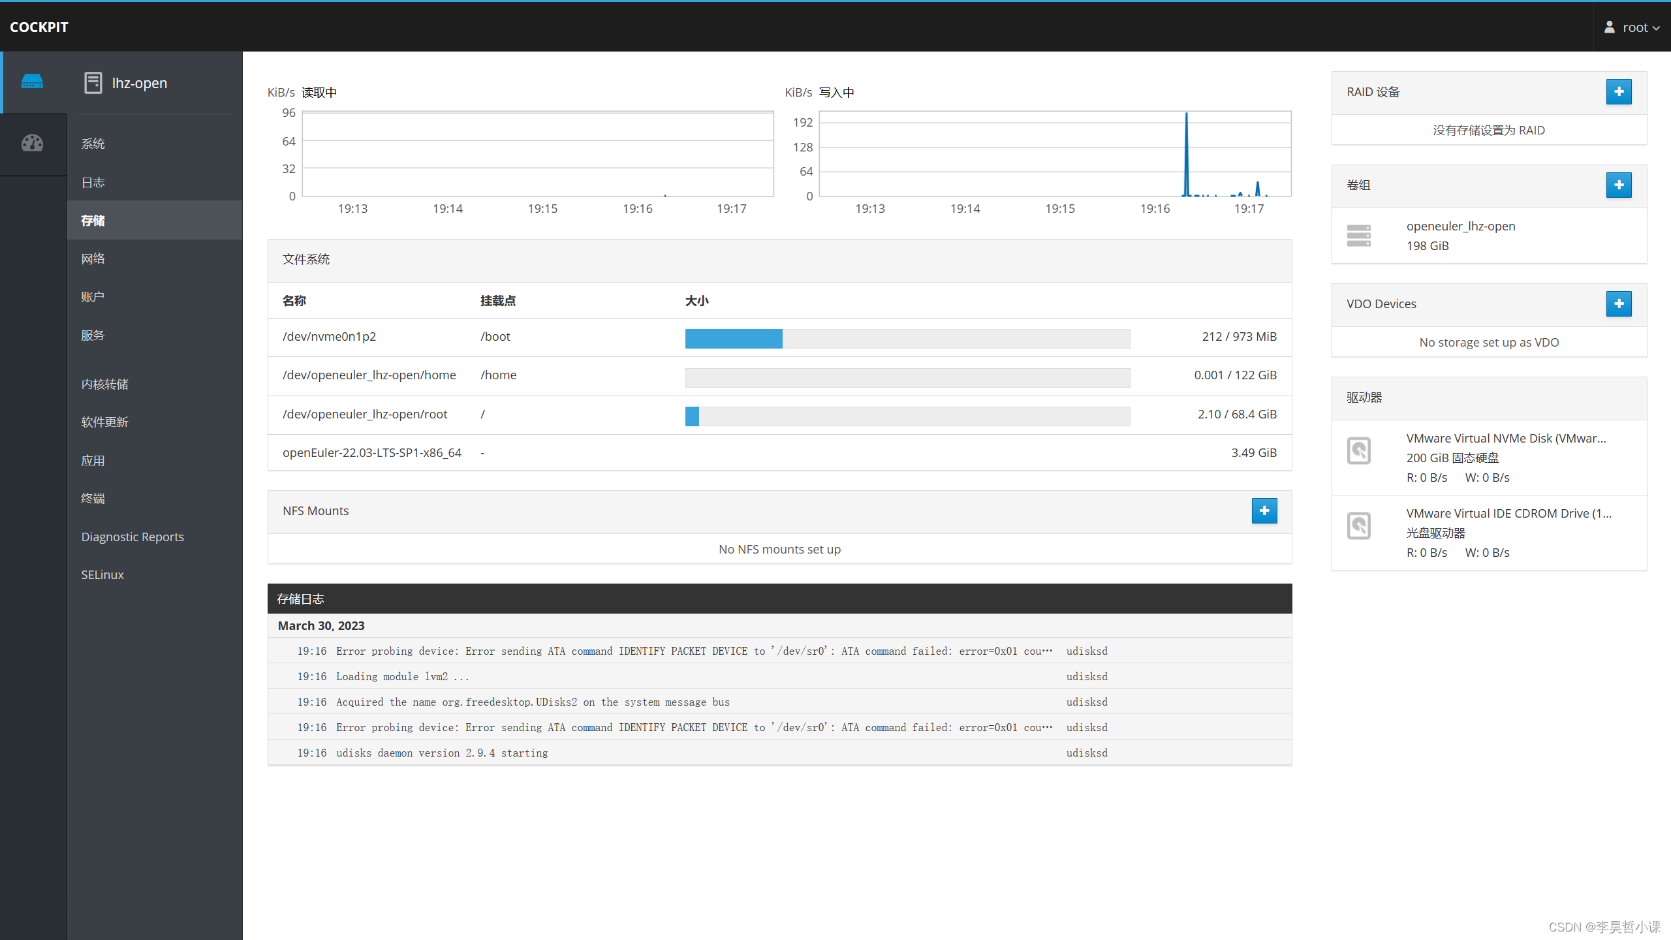Open 'udisks daemon version 2.9.4 starting' log entry
Screen dimensions: 1671x940
pyautogui.click(x=779, y=753)
